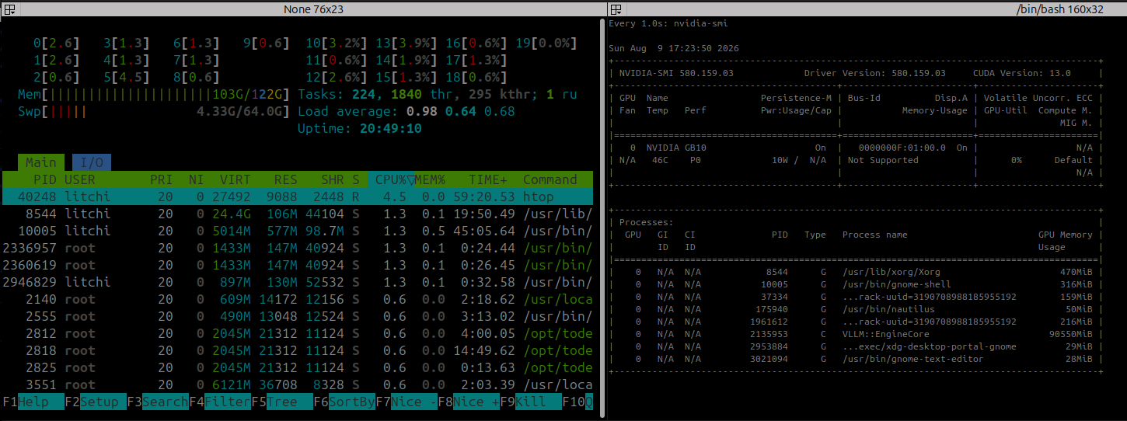Click the Every 1.0s: nvidia-smi watch header

(x=668, y=23)
